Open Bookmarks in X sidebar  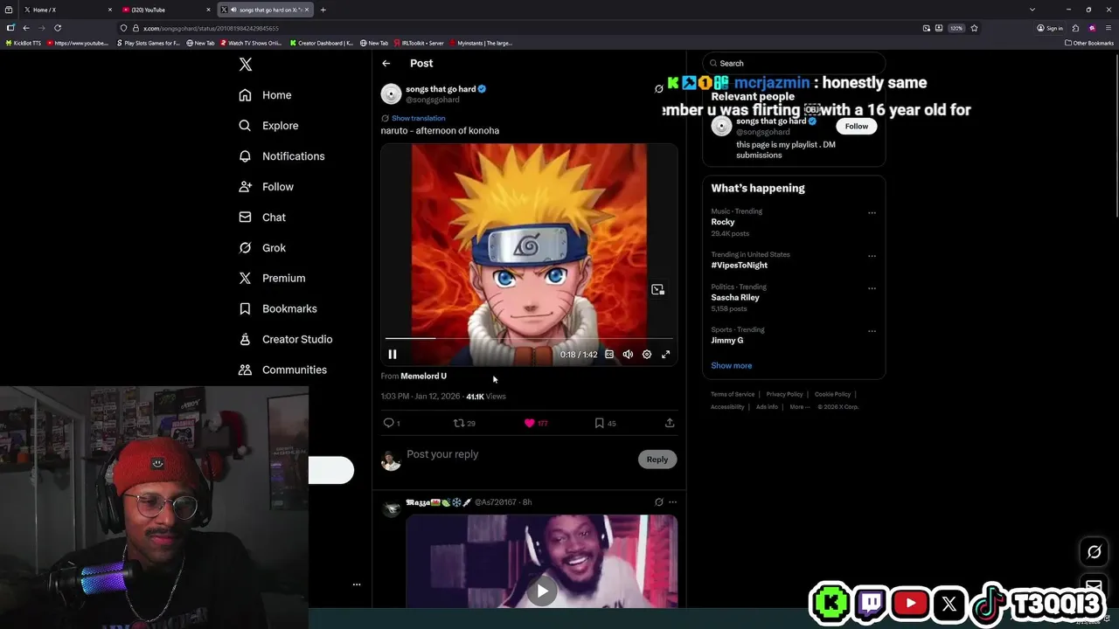pos(278,308)
